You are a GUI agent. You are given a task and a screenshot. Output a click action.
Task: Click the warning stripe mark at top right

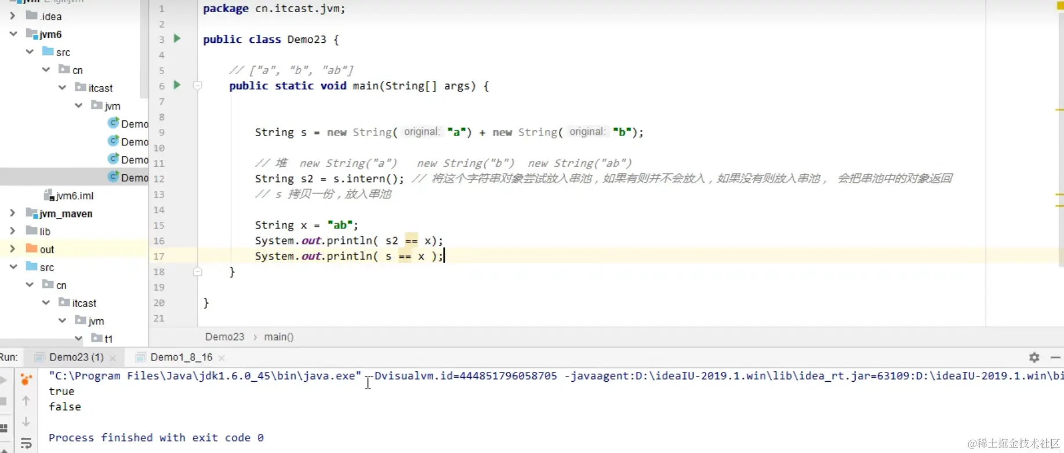1060,5
